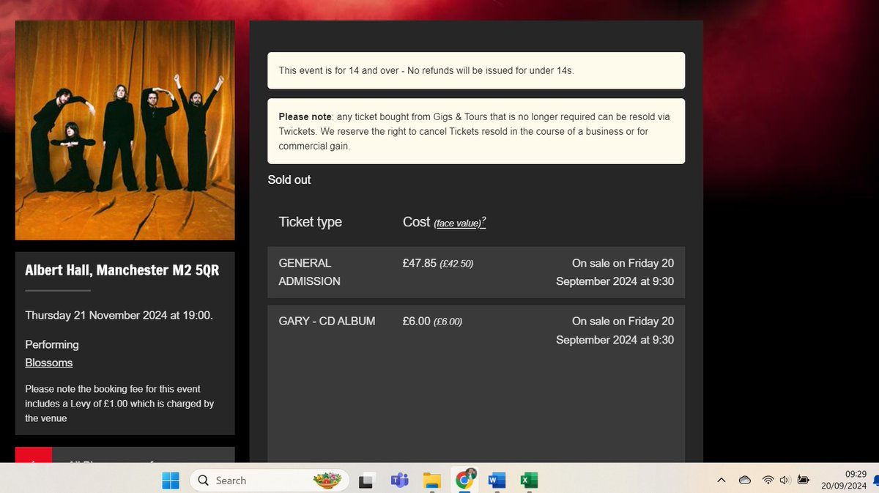
Task: Open Wi-Fi network settings icon
Action: (768, 481)
